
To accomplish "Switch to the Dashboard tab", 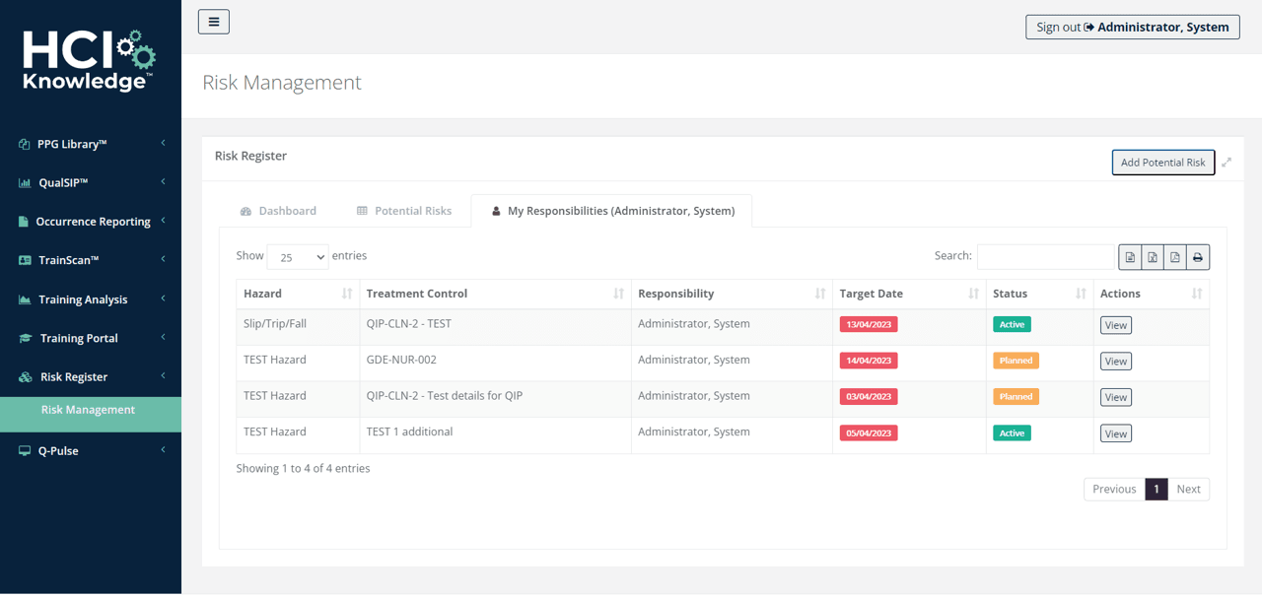I will click(278, 211).
